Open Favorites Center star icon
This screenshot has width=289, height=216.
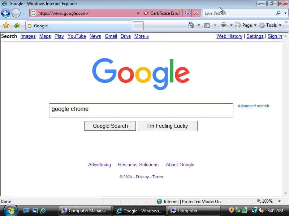(6, 25)
